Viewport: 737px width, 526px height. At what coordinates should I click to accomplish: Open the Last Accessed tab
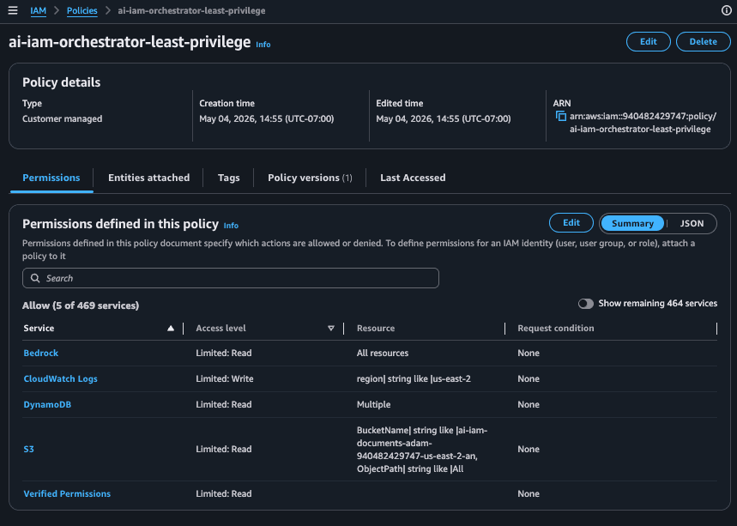[413, 178]
